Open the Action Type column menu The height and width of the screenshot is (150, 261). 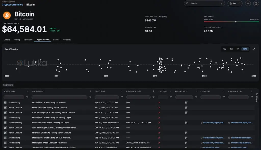pos(27,91)
